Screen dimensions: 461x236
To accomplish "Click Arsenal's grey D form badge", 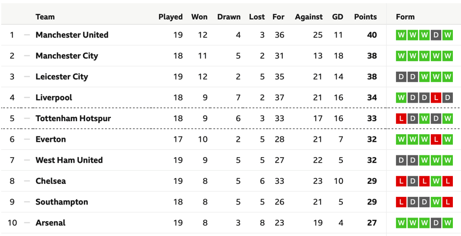I will [x=436, y=223].
